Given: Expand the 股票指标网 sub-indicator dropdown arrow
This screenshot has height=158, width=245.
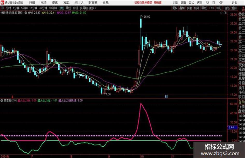Looking at the screenshot, I should tap(2, 101).
